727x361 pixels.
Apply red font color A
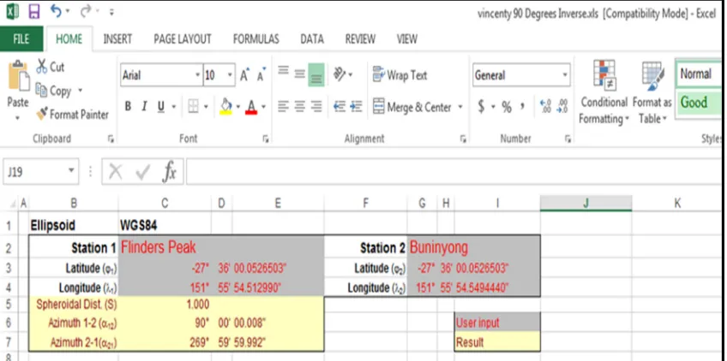(x=251, y=107)
